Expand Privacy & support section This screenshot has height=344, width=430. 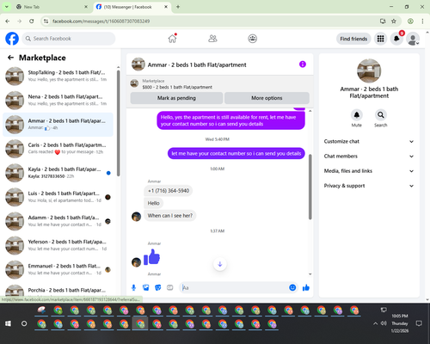[x=369, y=186]
